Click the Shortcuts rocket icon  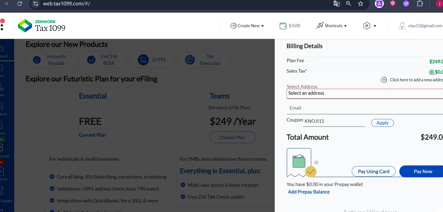click(320, 26)
